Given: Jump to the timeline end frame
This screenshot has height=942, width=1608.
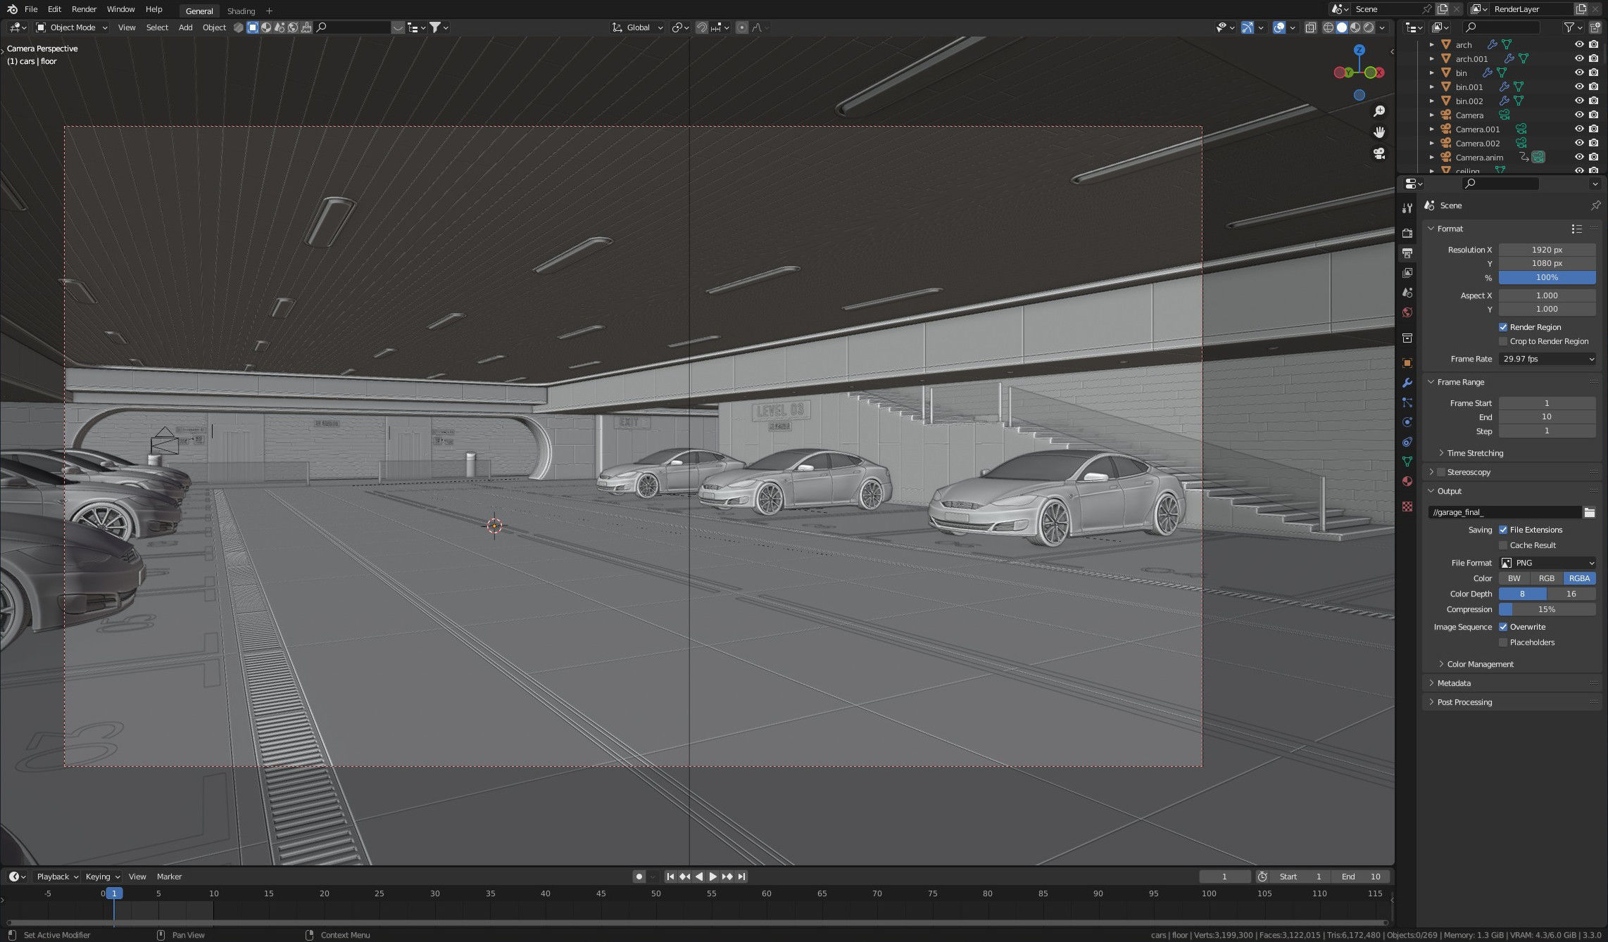Looking at the screenshot, I should click(x=741, y=877).
